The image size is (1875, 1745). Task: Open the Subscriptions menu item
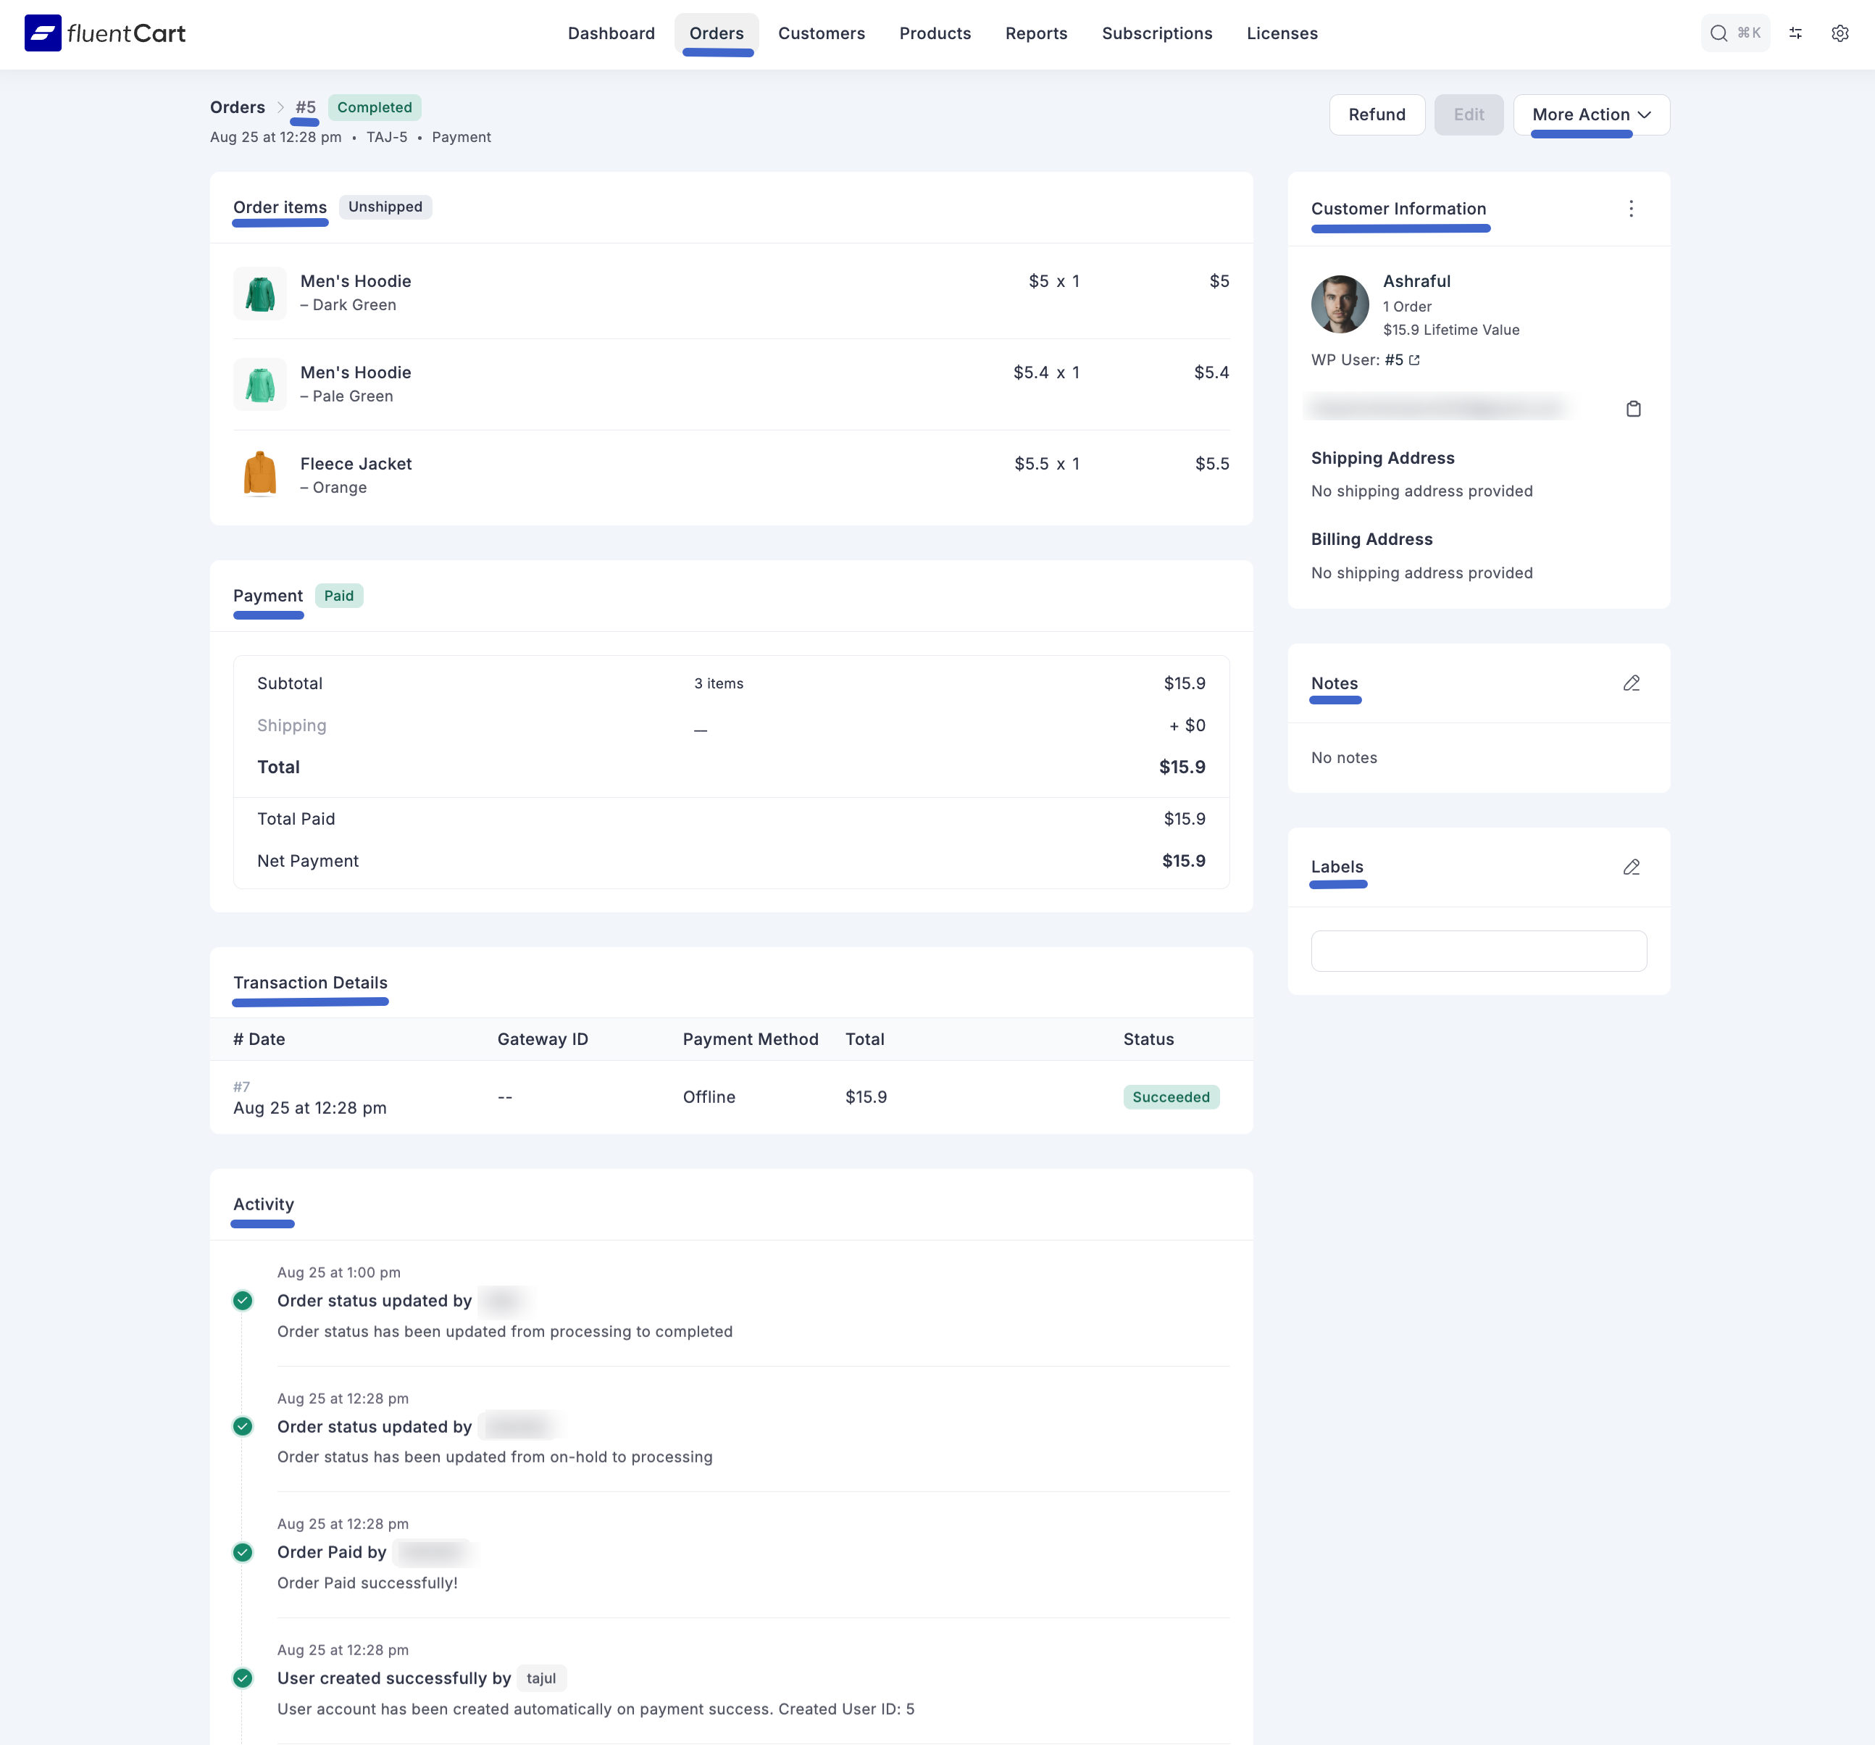click(x=1156, y=33)
